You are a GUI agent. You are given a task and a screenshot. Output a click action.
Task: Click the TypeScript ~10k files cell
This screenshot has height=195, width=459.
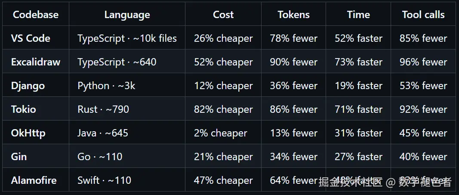pos(127,38)
